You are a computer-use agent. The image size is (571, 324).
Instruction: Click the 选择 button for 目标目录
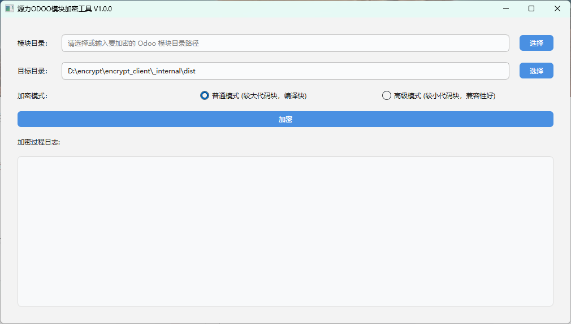tap(536, 71)
